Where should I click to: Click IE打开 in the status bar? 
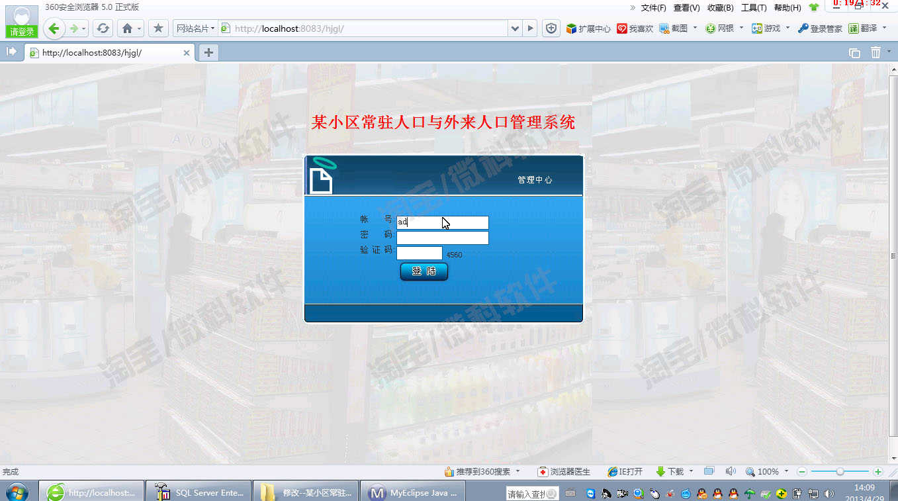coord(625,472)
